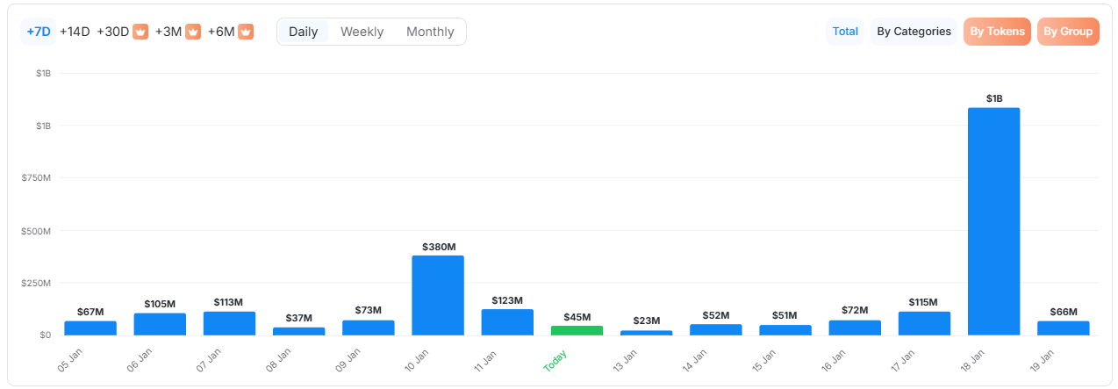Choose the +30D range option
Viewport: 1118px width, 389px height.
coord(113,32)
